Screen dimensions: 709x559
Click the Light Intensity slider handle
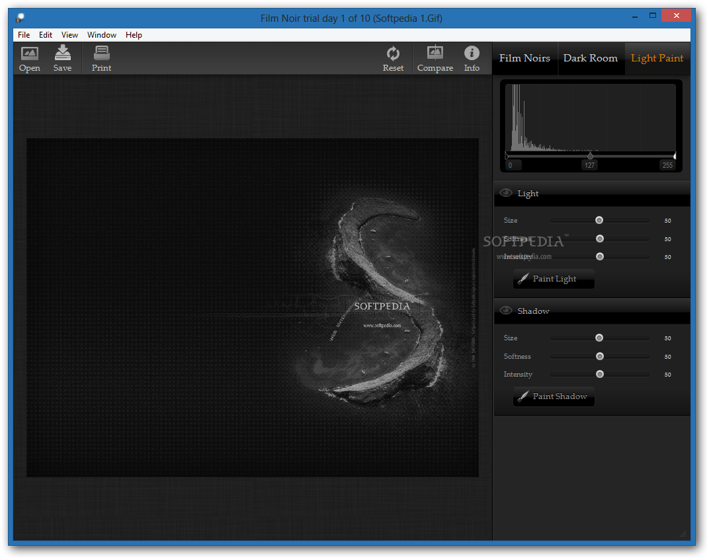(x=600, y=256)
